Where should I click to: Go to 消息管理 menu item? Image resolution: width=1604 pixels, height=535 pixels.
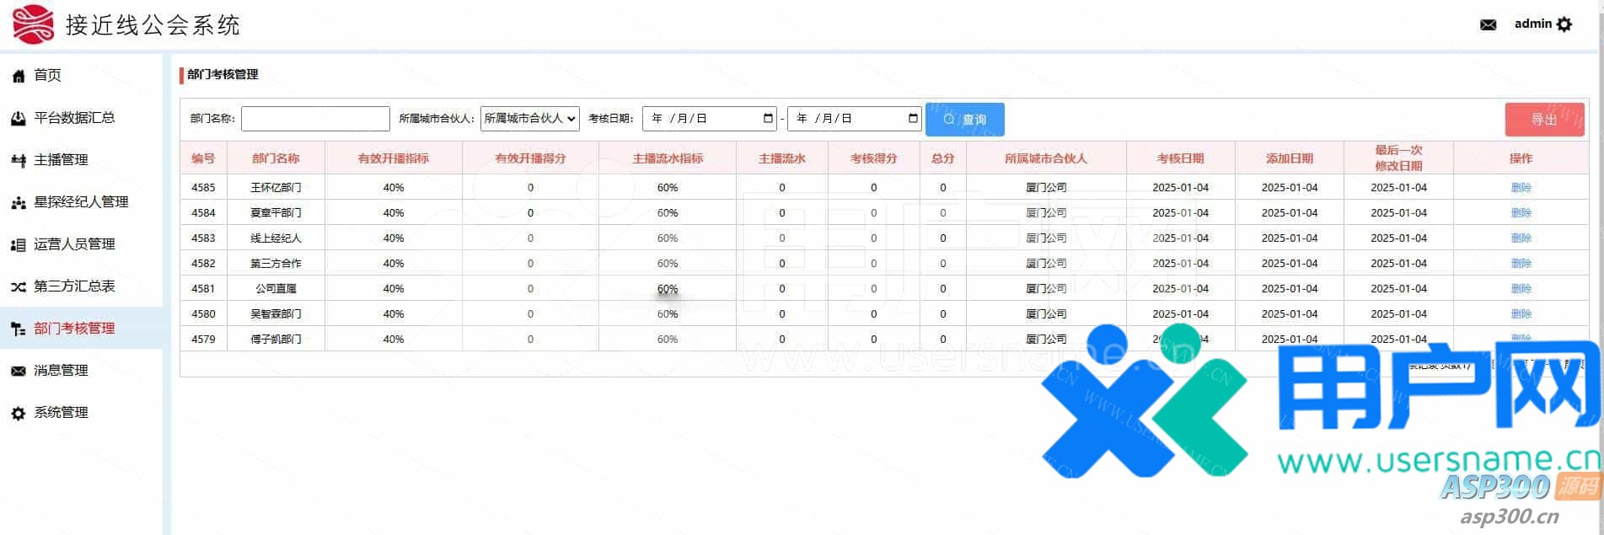point(61,371)
